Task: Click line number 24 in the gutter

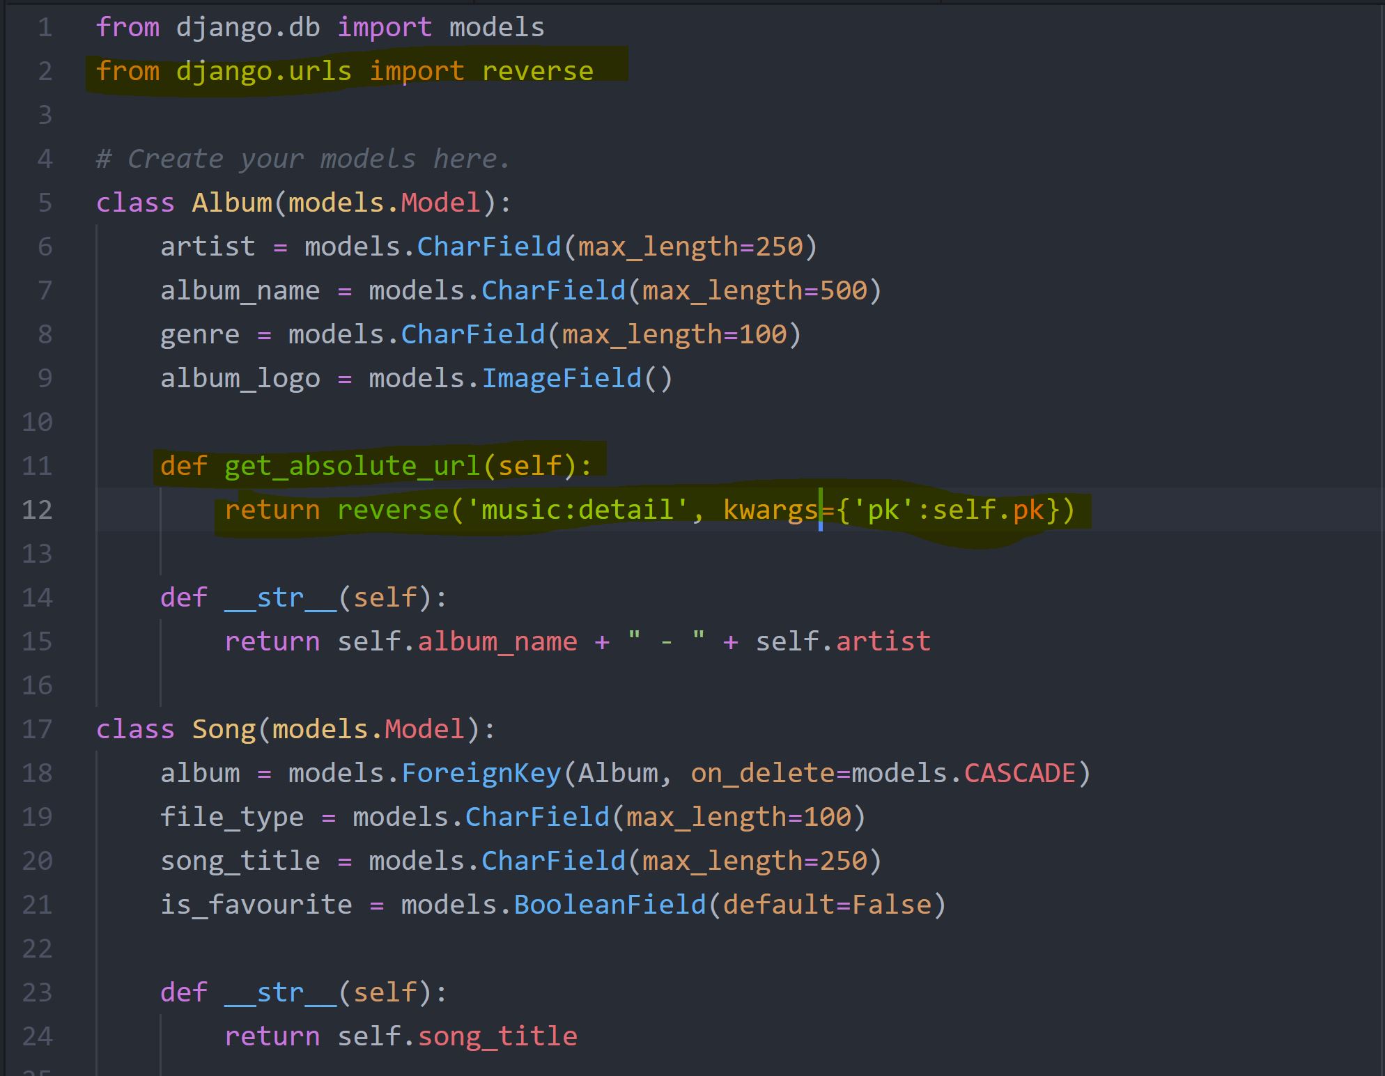Action: point(37,1036)
